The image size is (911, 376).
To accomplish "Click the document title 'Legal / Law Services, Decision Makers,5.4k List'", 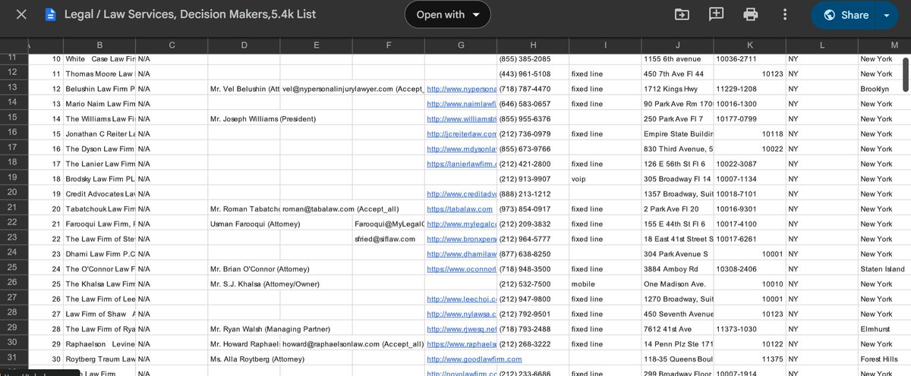I will [190, 14].
